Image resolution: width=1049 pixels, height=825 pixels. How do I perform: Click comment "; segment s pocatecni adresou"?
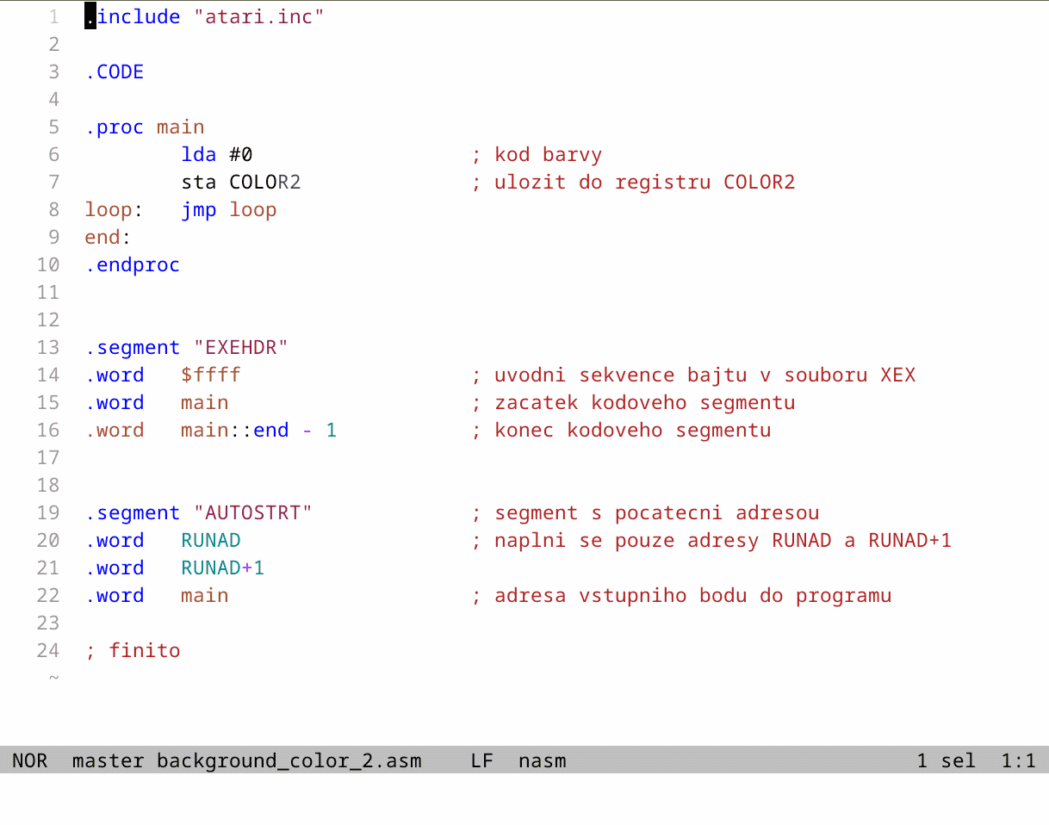point(645,512)
